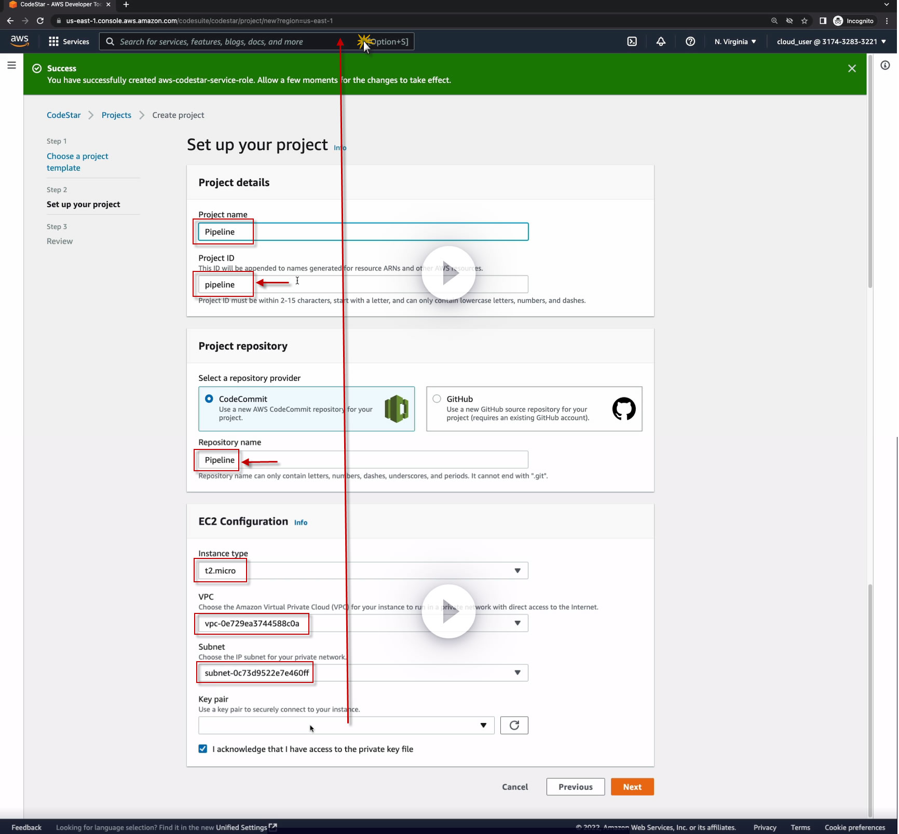Viewport: 899px width, 834px height.
Task: Open Unified Settings link
Action: (246, 827)
